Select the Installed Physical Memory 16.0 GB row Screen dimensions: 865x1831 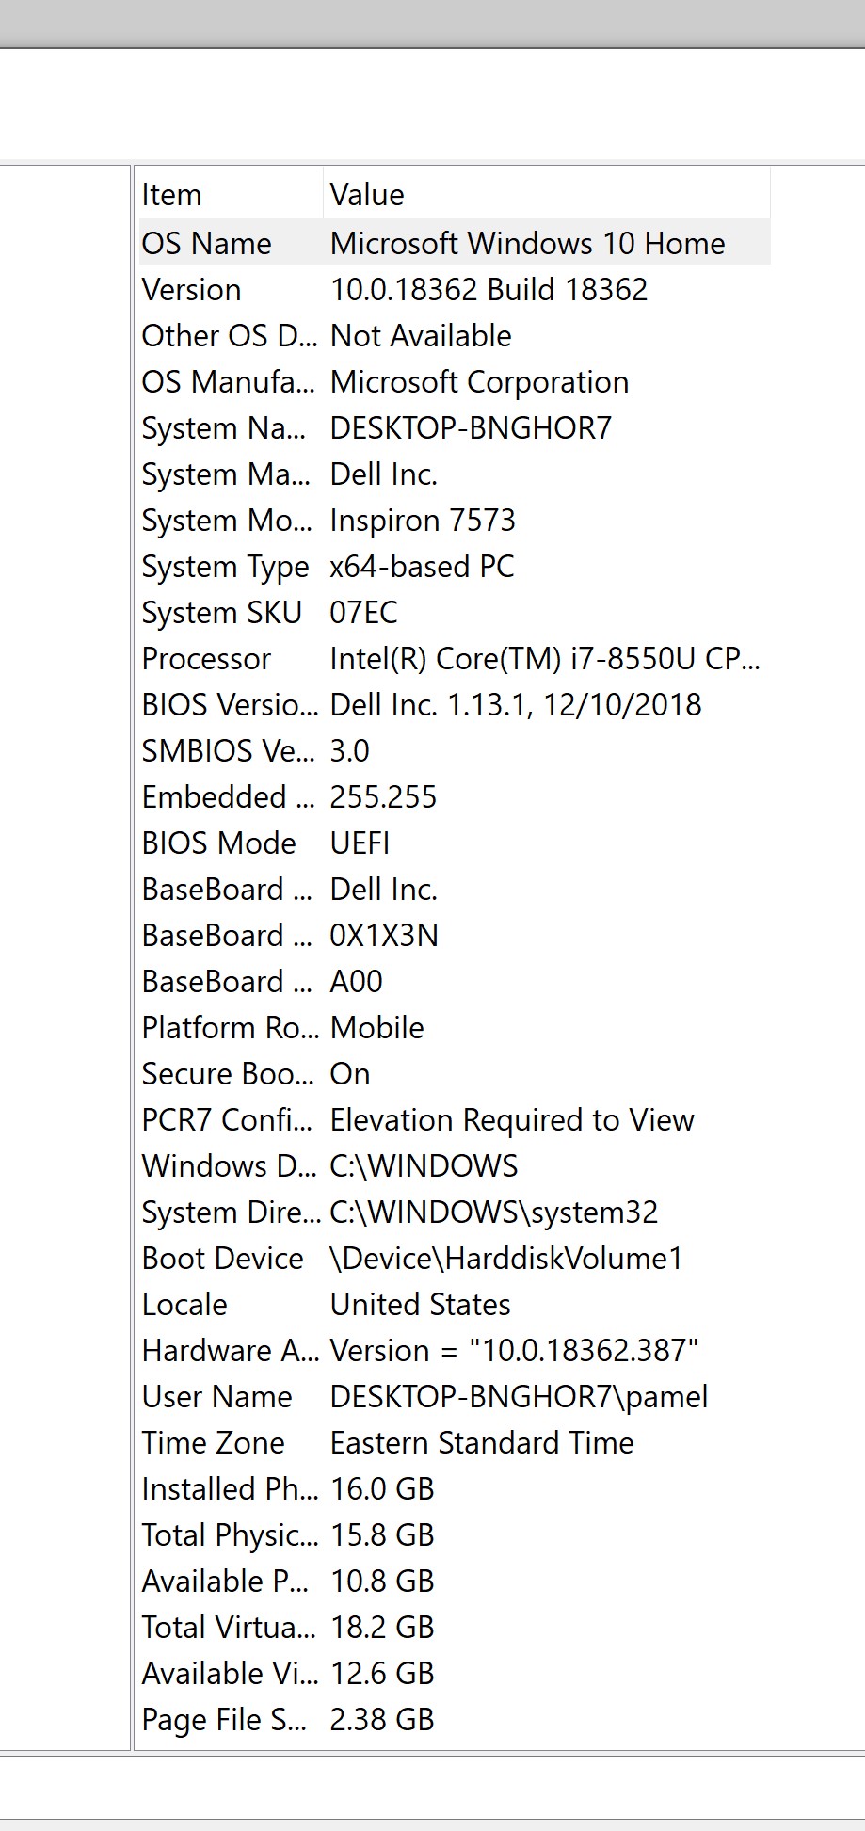(455, 1488)
